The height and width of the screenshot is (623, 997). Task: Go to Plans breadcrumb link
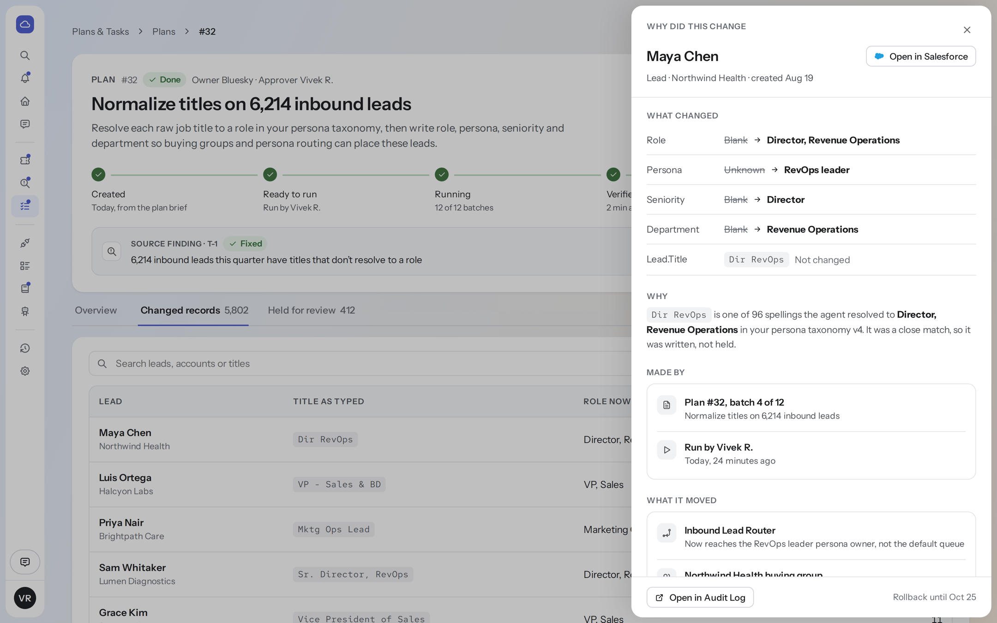coord(164,31)
